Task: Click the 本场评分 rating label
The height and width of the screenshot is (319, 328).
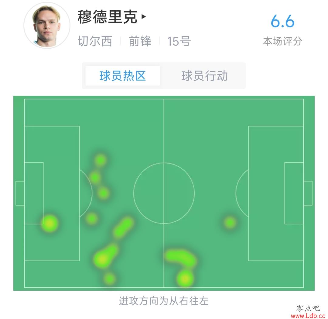Action: (282, 41)
